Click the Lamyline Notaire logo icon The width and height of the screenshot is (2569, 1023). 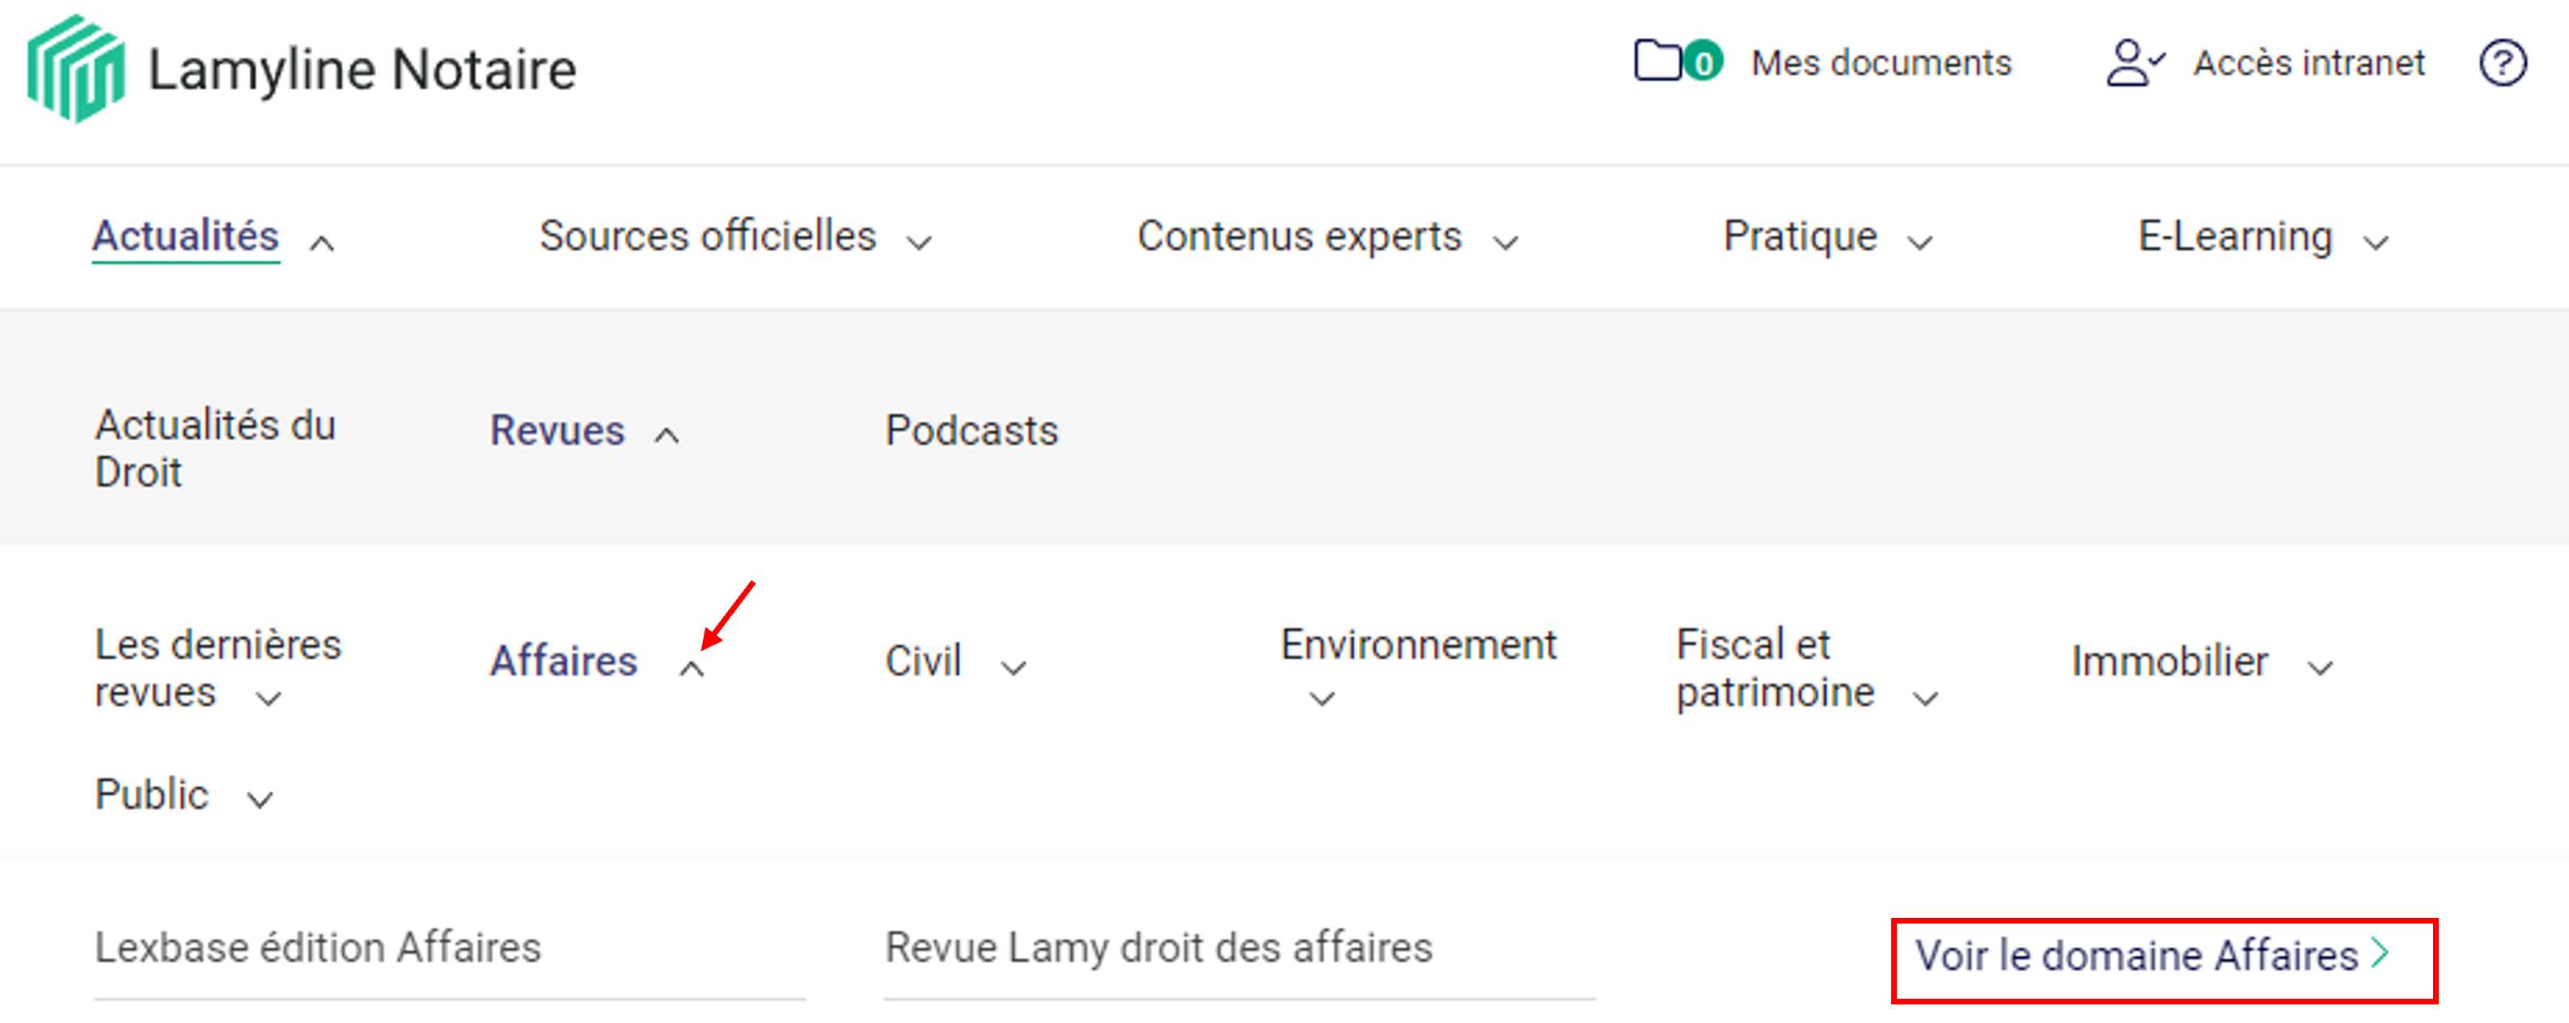[76, 68]
